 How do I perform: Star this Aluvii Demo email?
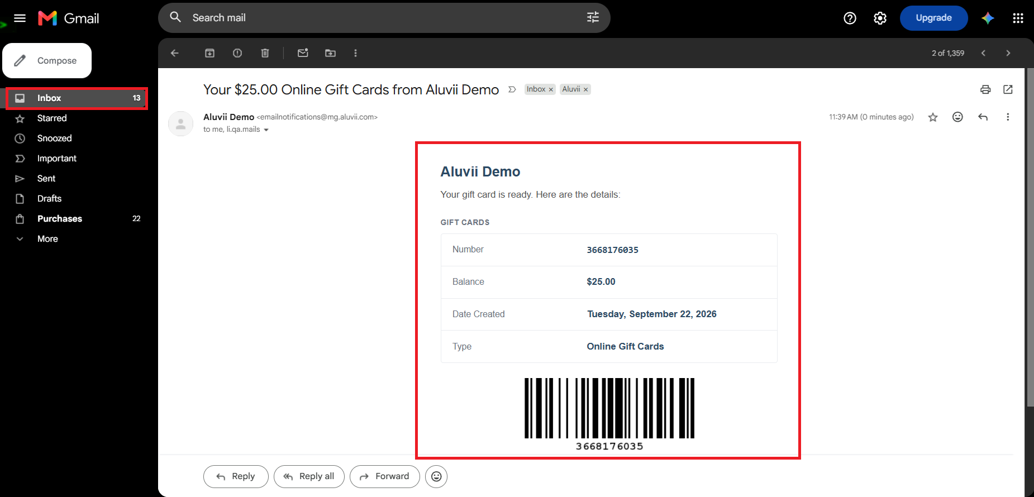click(933, 117)
